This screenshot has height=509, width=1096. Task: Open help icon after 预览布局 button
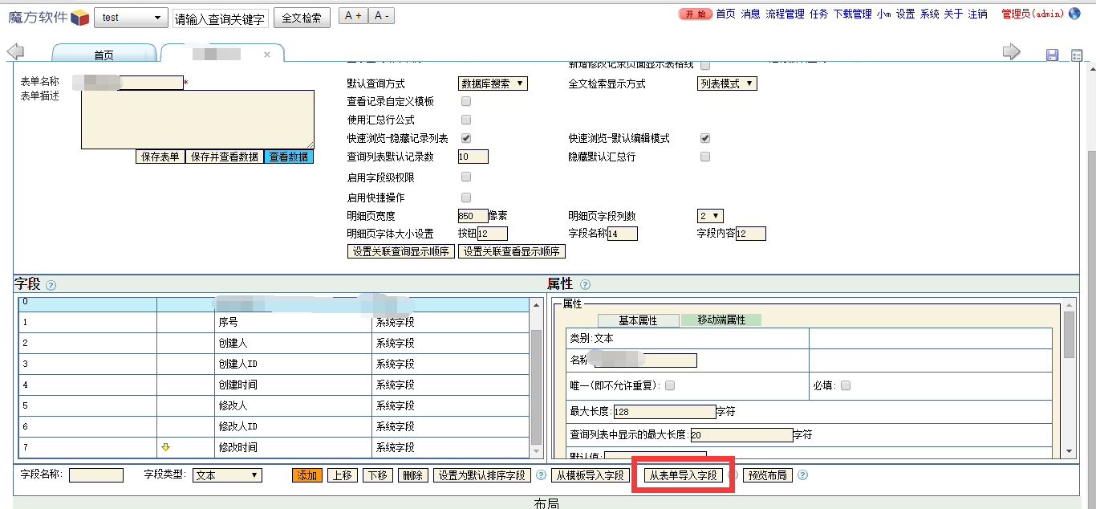coord(802,475)
